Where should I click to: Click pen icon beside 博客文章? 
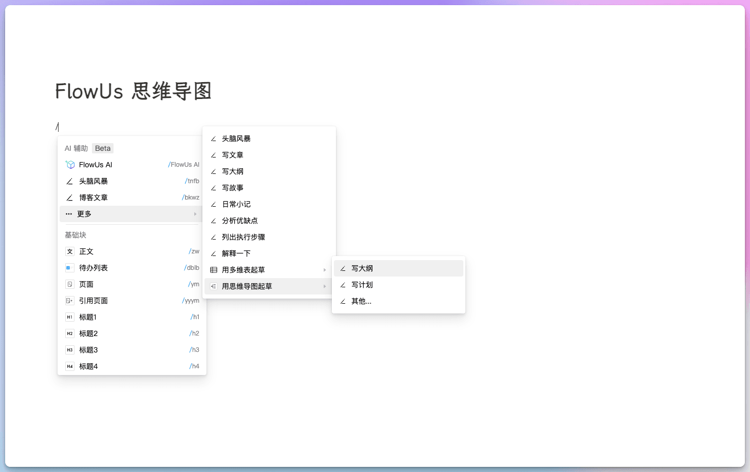70,198
